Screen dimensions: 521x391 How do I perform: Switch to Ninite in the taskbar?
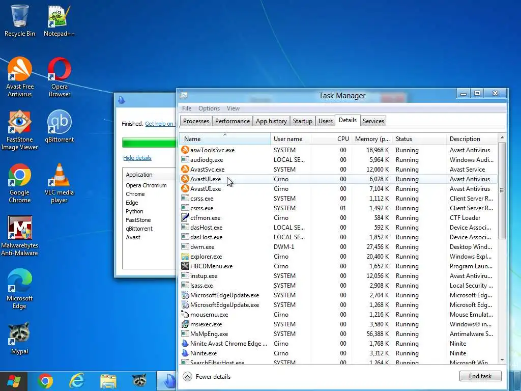[166, 381]
